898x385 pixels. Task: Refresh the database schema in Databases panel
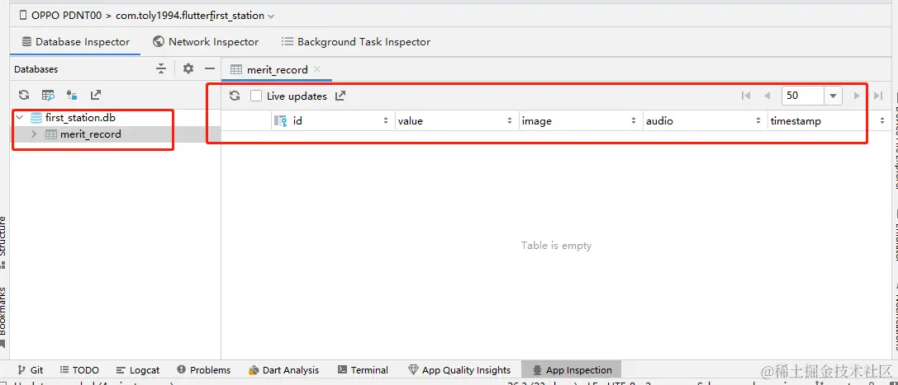pyautogui.click(x=24, y=96)
